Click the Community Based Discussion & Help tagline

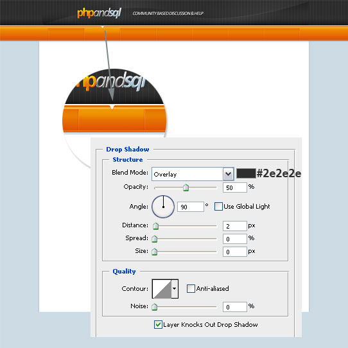pos(168,13)
